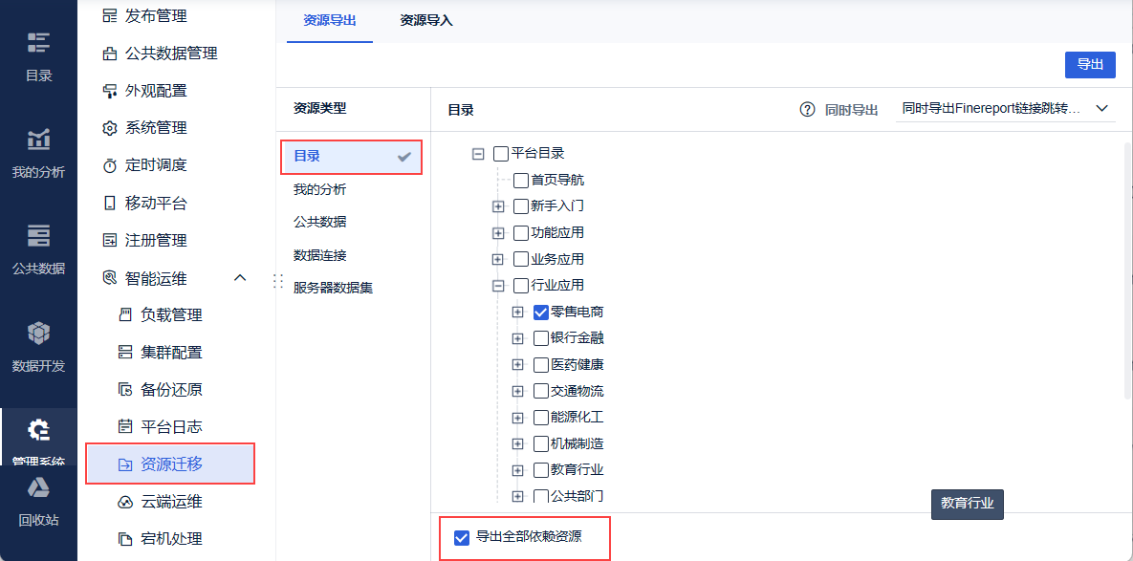Select 定时调度 in the management menu
The width and height of the screenshot is (1133, 561).
click(x=156, y=165)
